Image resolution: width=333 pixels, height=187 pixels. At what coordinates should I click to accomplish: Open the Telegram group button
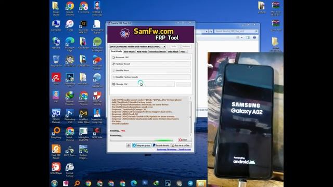pyautogui.click(x=142, y=145)
